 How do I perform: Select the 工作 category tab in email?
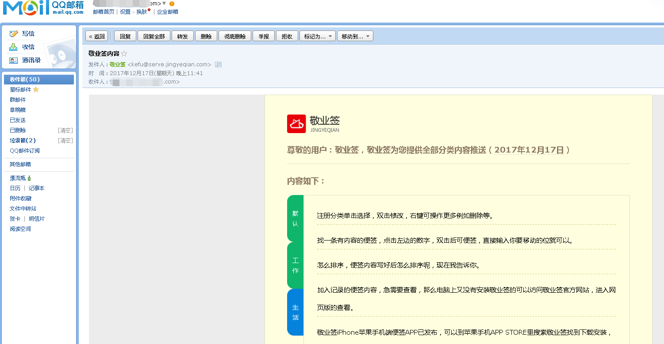[295, 265]
